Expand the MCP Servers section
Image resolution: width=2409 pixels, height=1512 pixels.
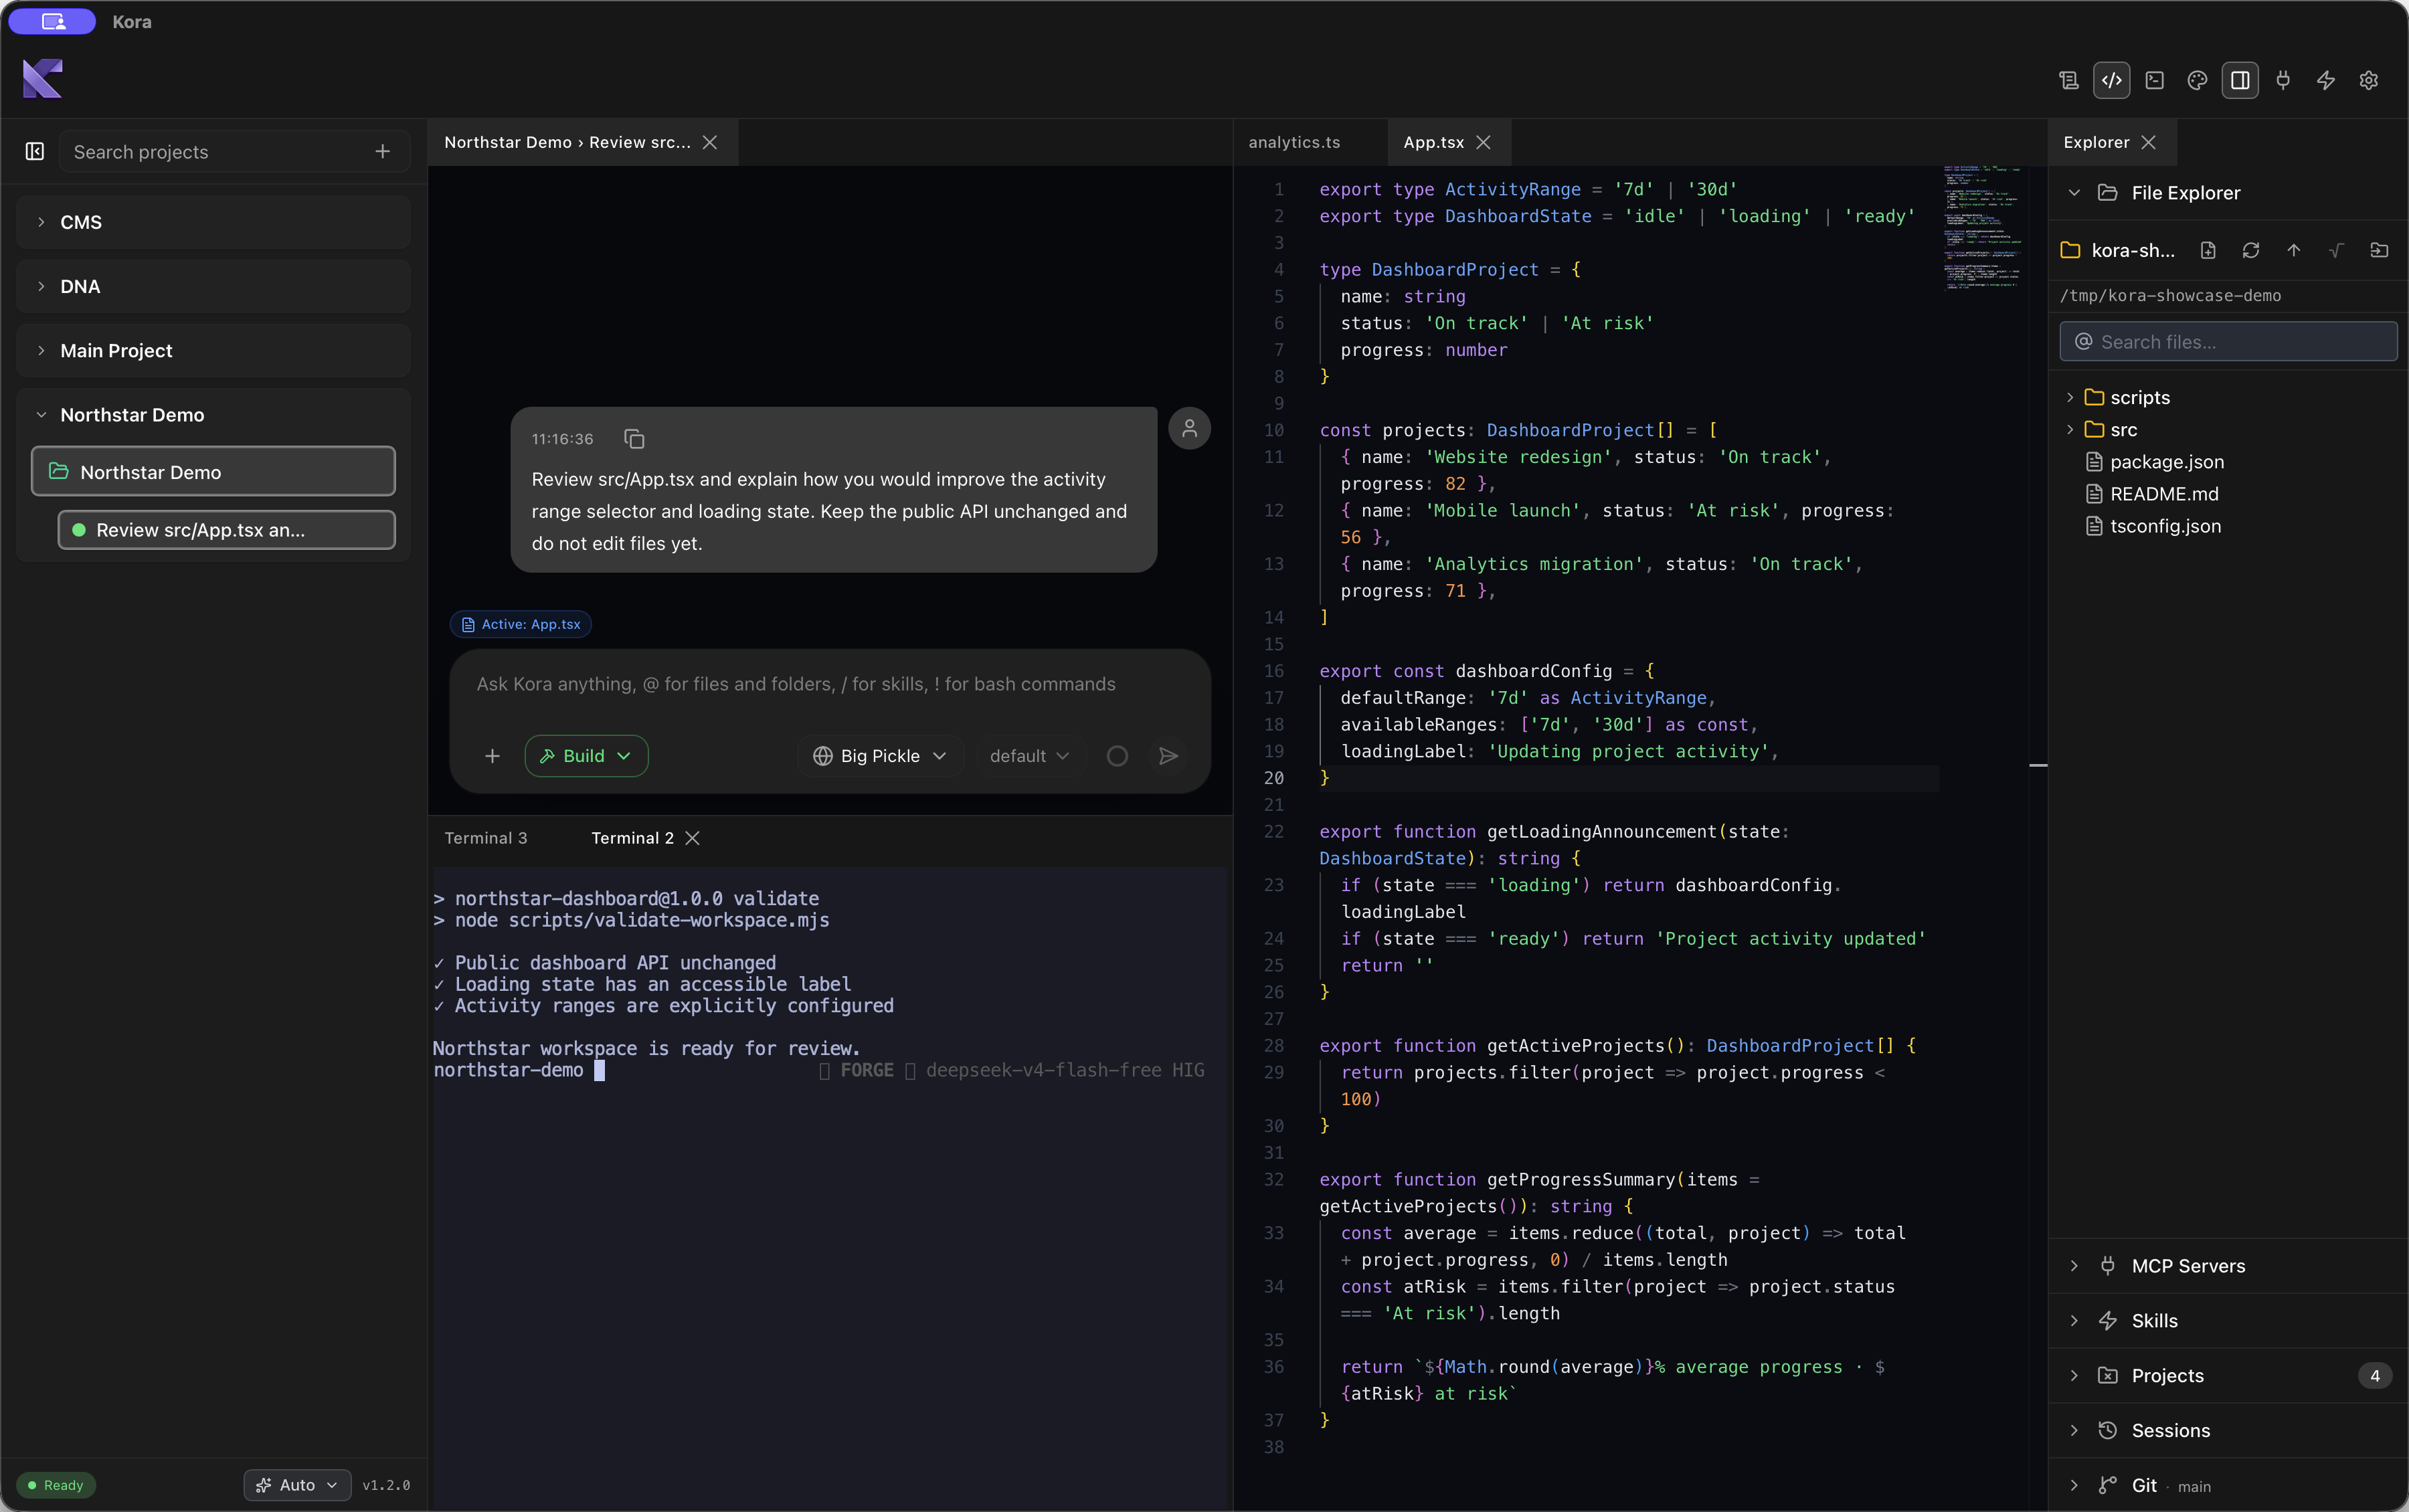click(x=2228, y=1266)
